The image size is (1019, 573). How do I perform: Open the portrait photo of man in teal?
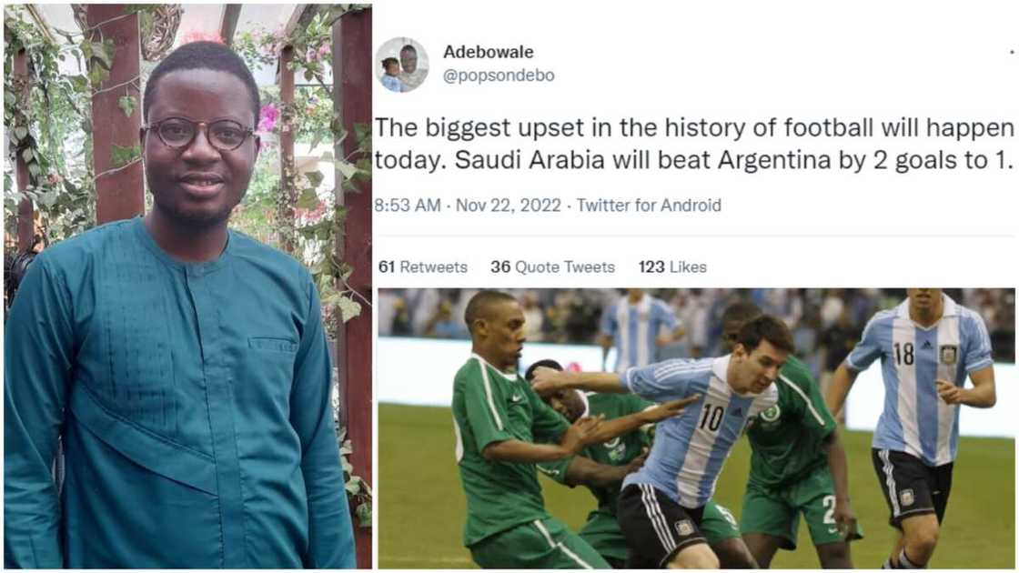(187, 286)
